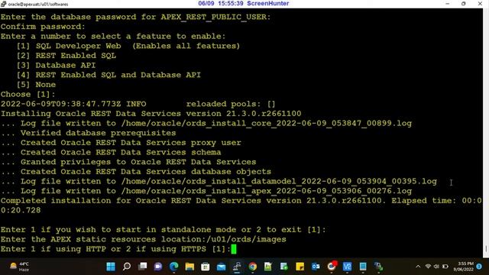Click the 'Confirm password:' line
Viewport: 489px width, 275px height.
[x=43, y=27]
